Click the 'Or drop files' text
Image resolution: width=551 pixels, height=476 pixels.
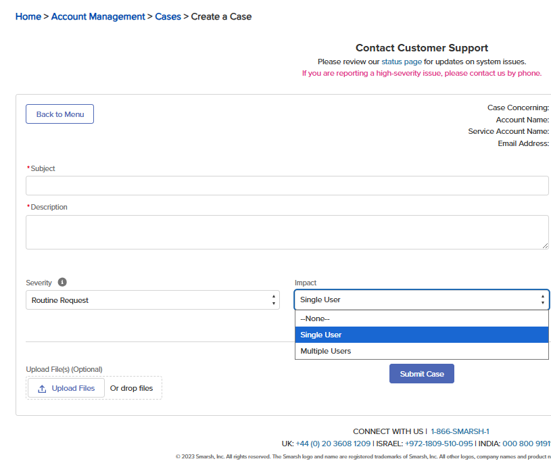coord(131,388)
